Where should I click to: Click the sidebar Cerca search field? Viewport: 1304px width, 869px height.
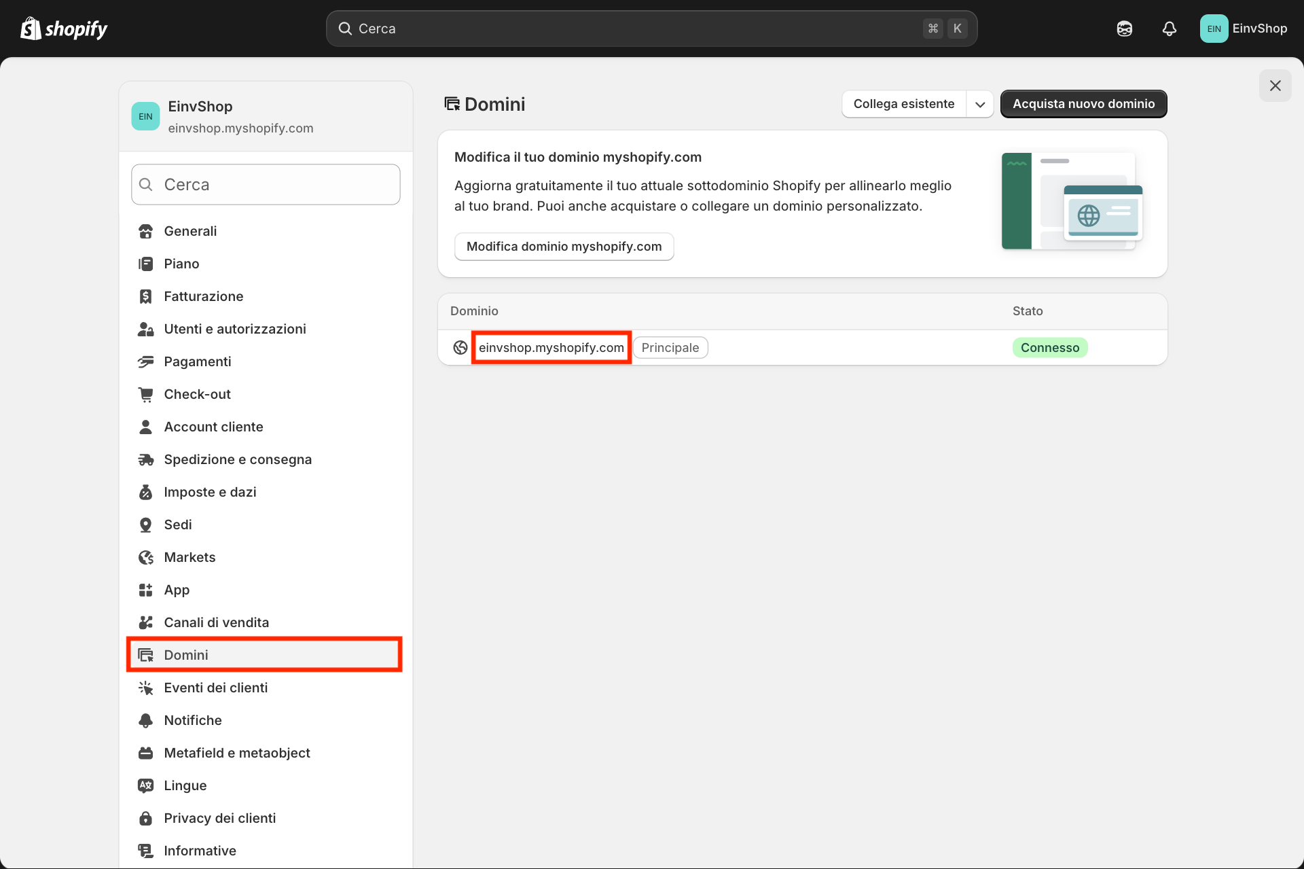265,184
